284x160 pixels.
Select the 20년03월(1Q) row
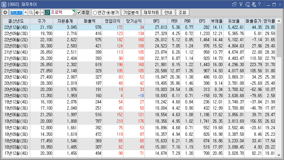[139, 96]
